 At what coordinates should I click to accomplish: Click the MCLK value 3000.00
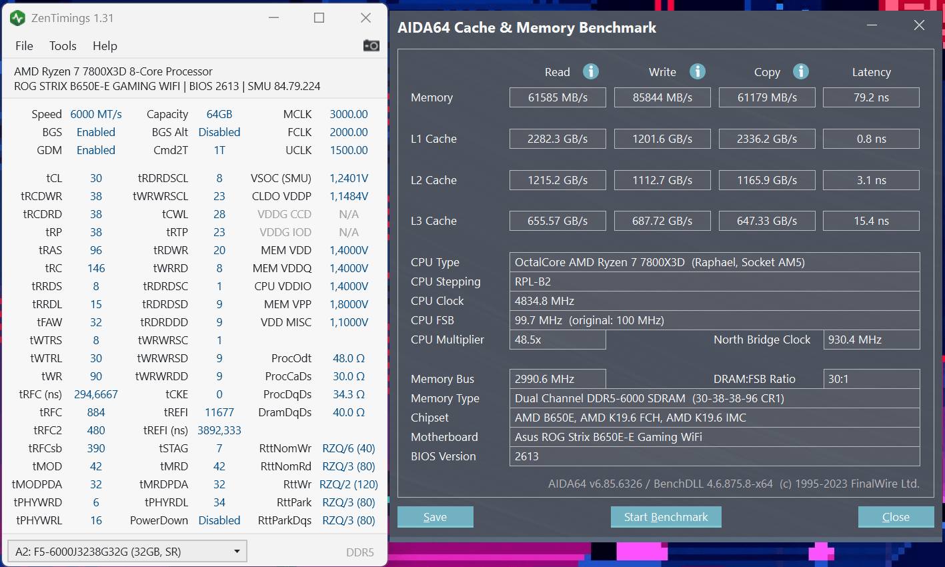(349, 114)
